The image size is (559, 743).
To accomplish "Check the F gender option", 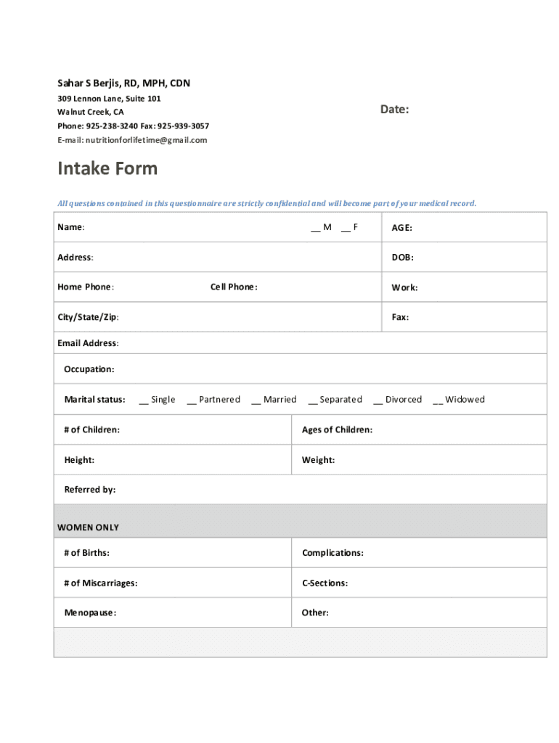I will click(346, 228).
